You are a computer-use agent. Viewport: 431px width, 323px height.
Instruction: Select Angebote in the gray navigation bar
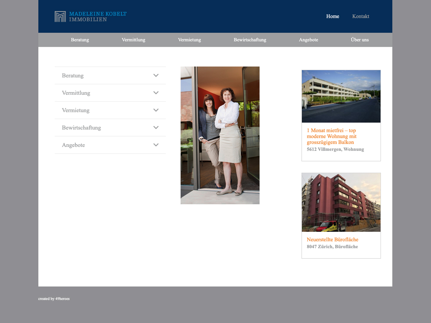pos(308,40)
